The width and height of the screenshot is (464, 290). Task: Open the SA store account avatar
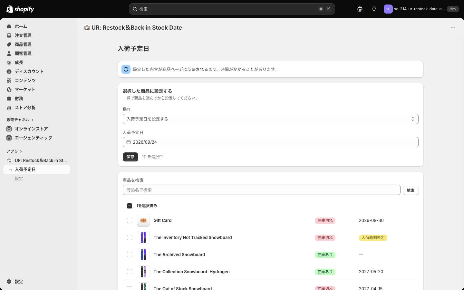(388, 9)
